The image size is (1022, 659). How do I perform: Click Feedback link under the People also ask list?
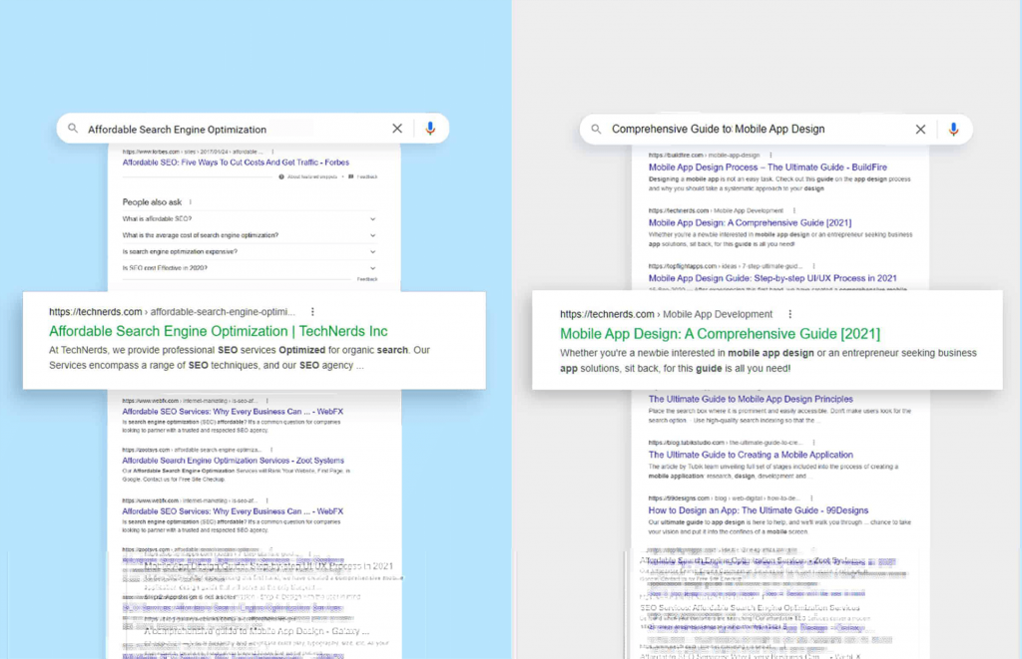coord(367,279)
